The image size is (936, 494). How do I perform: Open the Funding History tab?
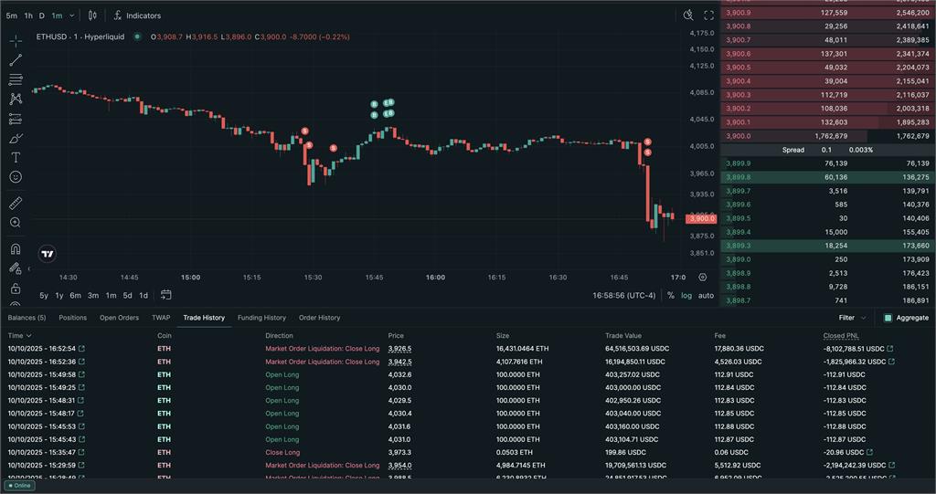click(x=261, y=318)
